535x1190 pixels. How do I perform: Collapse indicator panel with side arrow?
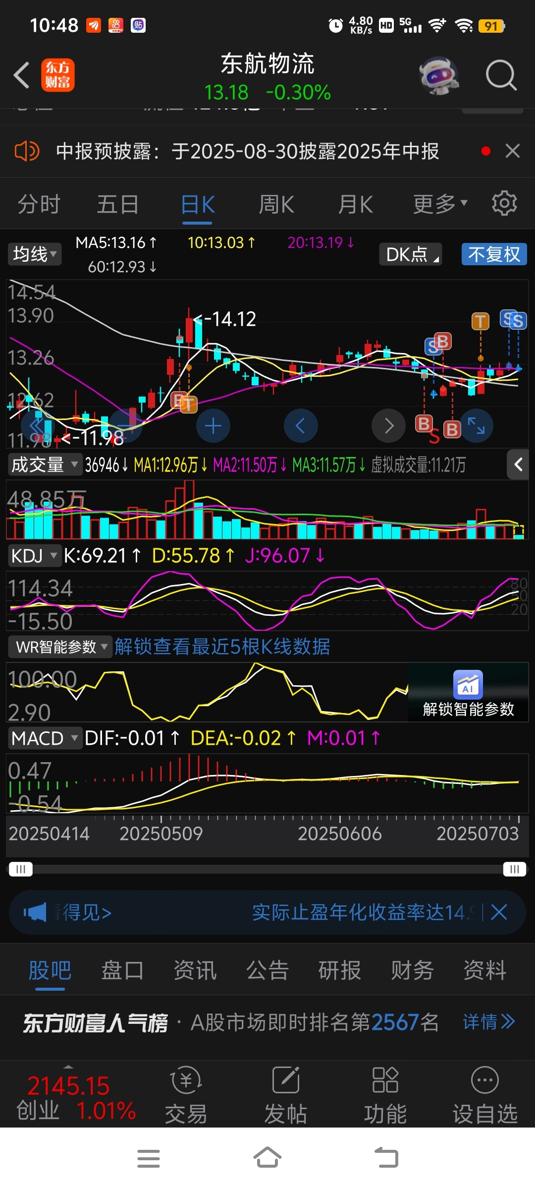tap(518, 465)
